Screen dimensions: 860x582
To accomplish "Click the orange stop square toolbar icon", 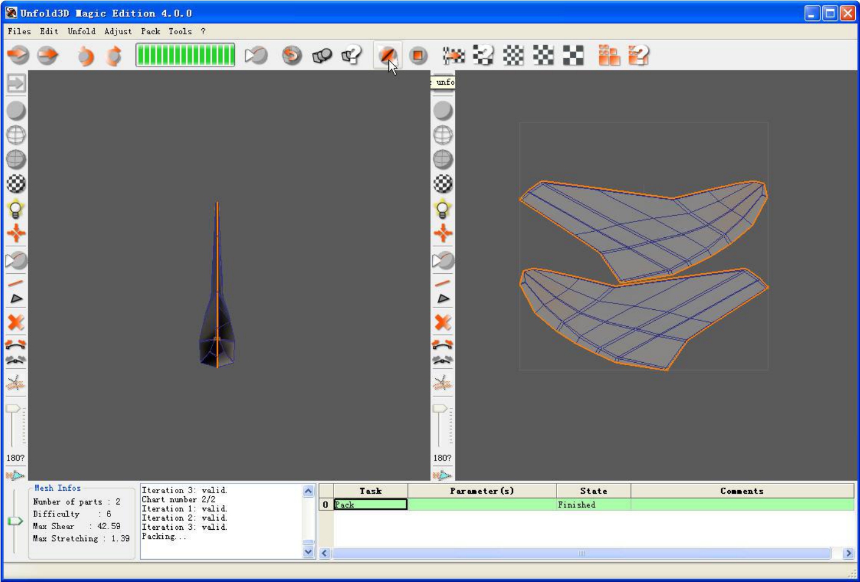I will pyautogui.click(x=418, y=55).
